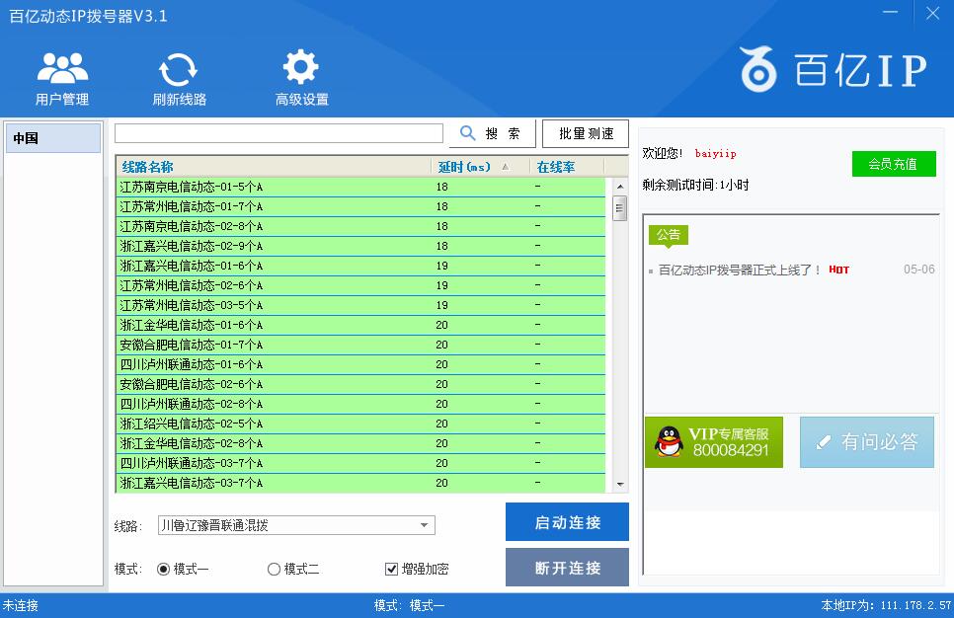Screen dimensions: 954x618
Task: Select row 江苏常州电信动态-02-6个A
Action: click(x=360, y=285)
